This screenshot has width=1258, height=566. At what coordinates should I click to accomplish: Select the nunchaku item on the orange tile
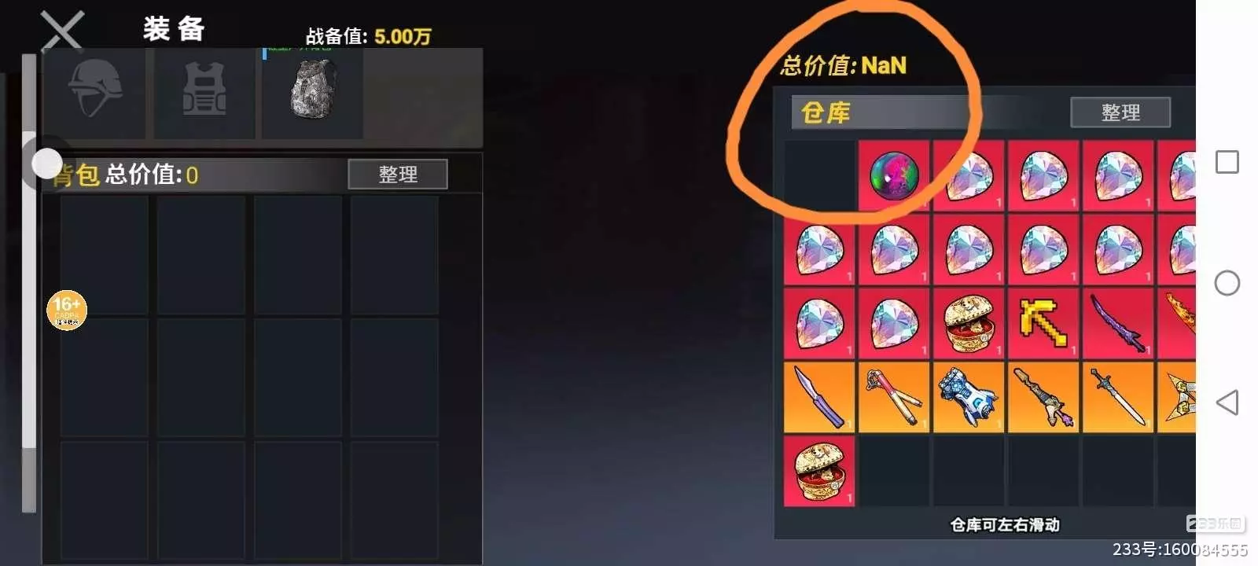(894, 397)
